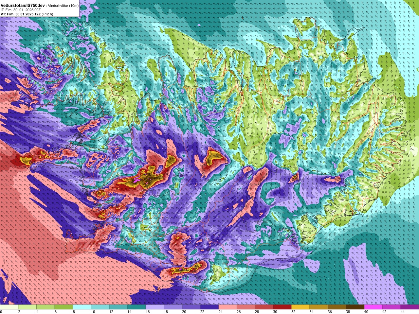This screenshot has width=419, height=314.
Task: Click the dark teal 14–16 legend swatch
Action: tap(137, 307)
